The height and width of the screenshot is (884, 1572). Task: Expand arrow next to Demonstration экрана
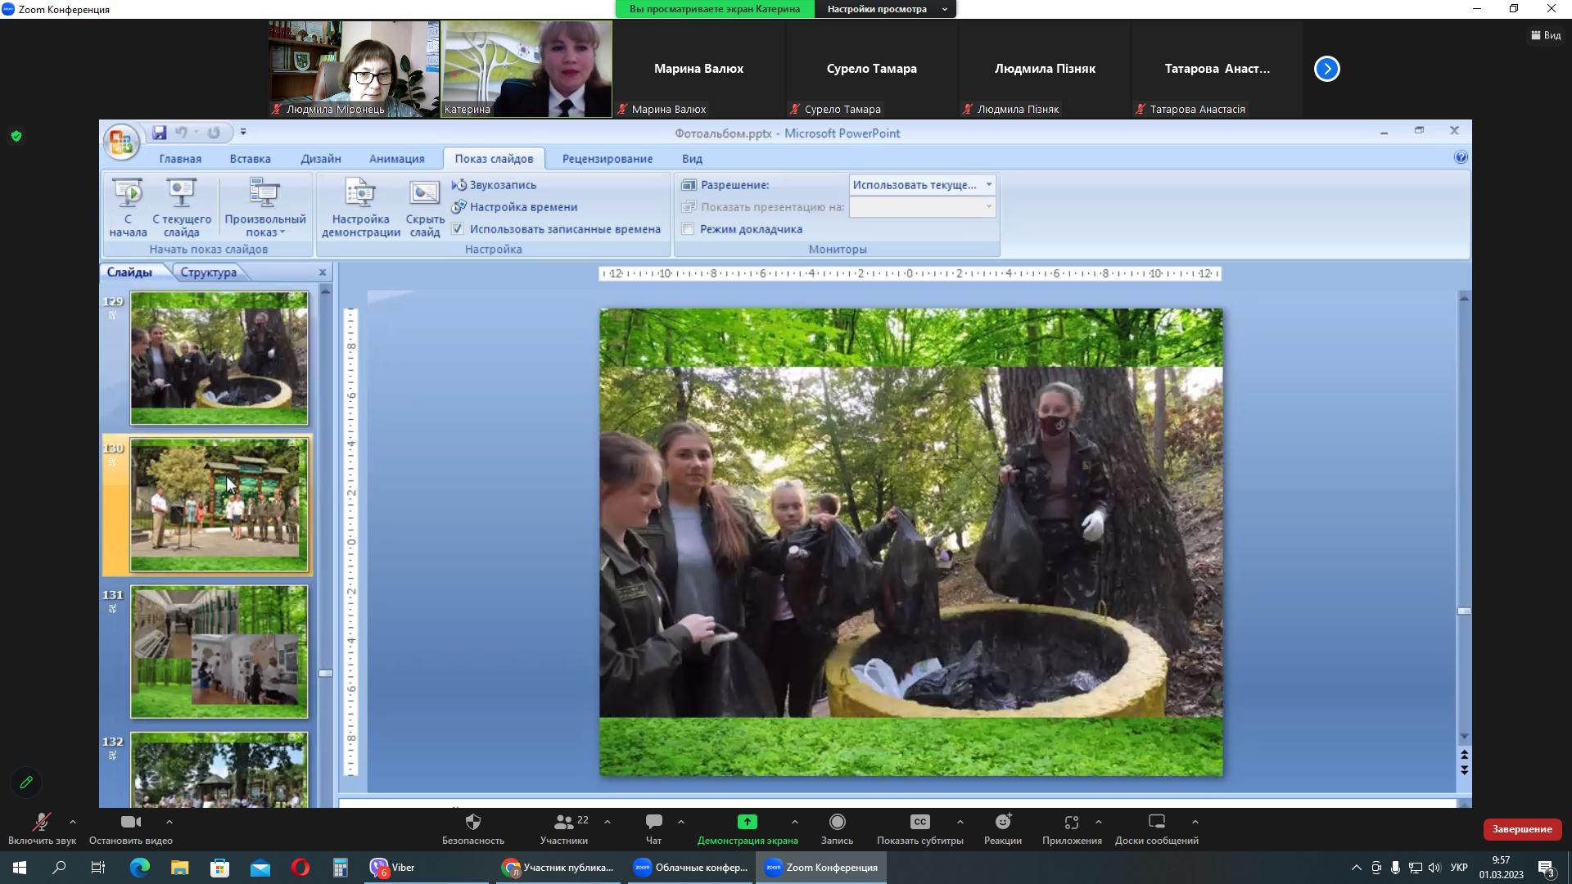(x=794, y=822)
